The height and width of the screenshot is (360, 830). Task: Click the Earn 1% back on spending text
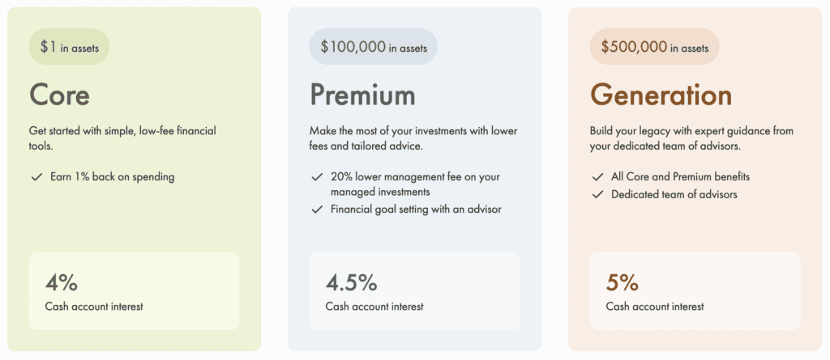pyautogui.click(x=112, y=176)
